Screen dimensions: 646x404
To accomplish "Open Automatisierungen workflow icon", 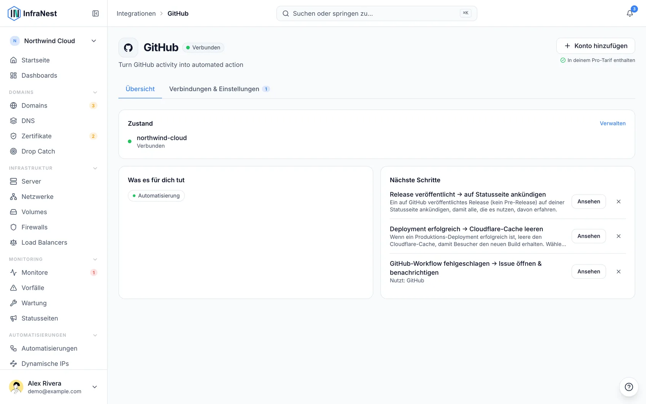I will pos(13,348).
